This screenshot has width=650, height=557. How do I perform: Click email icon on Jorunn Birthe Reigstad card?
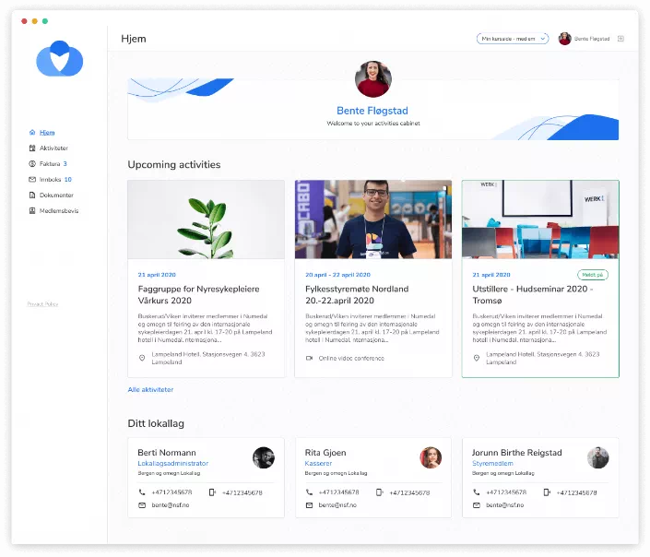tap(477, 505)
